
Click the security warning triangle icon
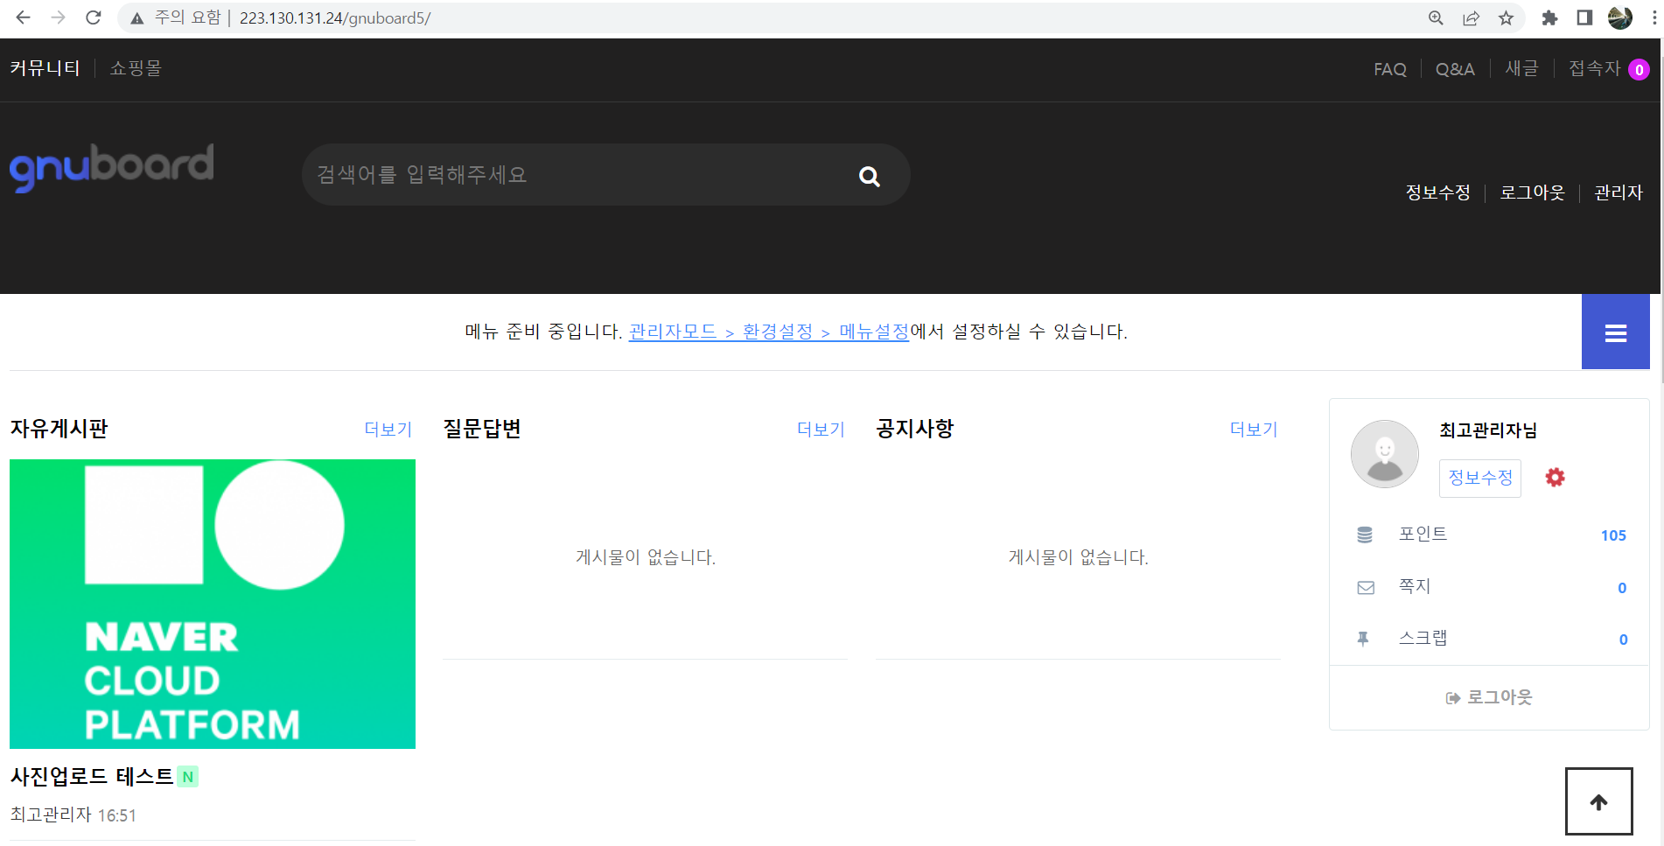[x=136, y=18]
